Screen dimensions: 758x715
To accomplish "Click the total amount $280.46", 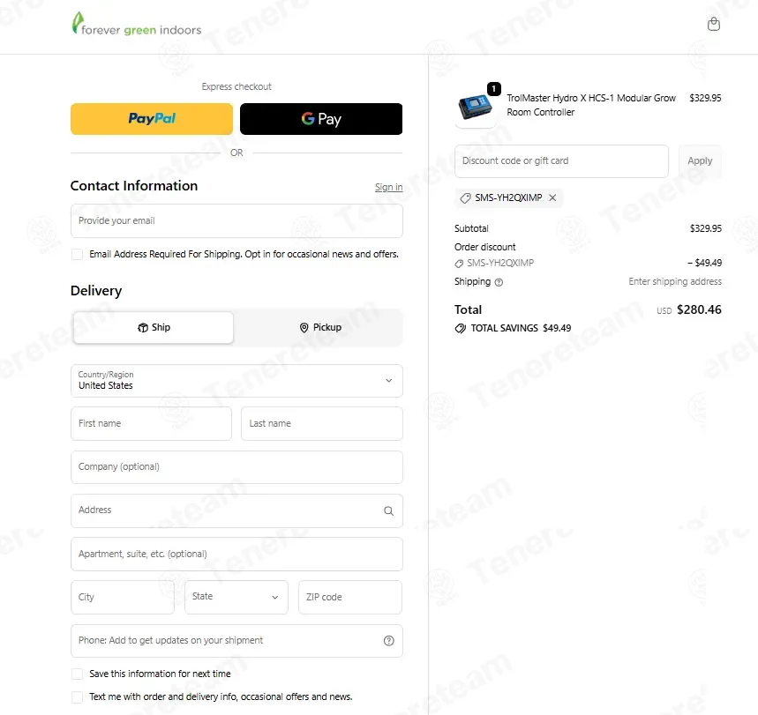I will click(x=699, y=309).
